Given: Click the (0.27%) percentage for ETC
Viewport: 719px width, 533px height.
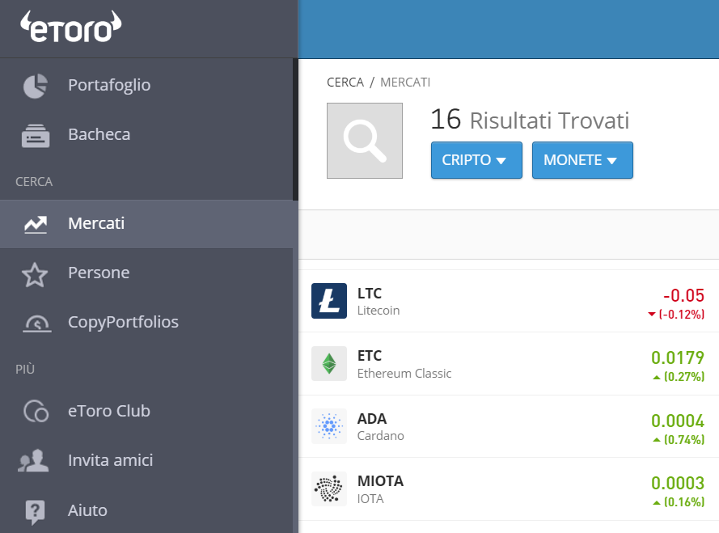Looking at the screenshot, I should (684, 377).
